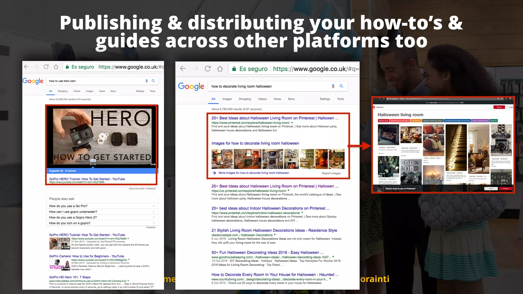The width and height of the screenshot is (523, 294).
Task: Click arrow beside More images for halloween
Action: point(214,173)
